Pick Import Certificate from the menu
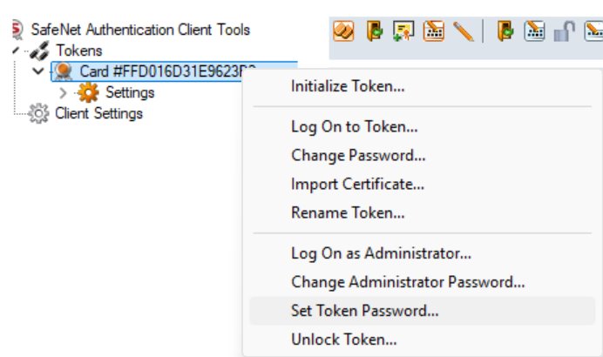This screenshot has height=357, width=603. click(x=423, y=184)
